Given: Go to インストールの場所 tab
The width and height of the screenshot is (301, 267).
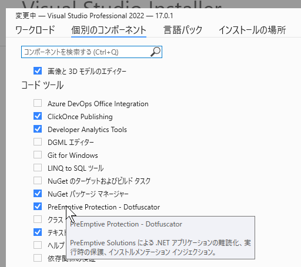Looking at the screenshot, I should coord(252,30).
